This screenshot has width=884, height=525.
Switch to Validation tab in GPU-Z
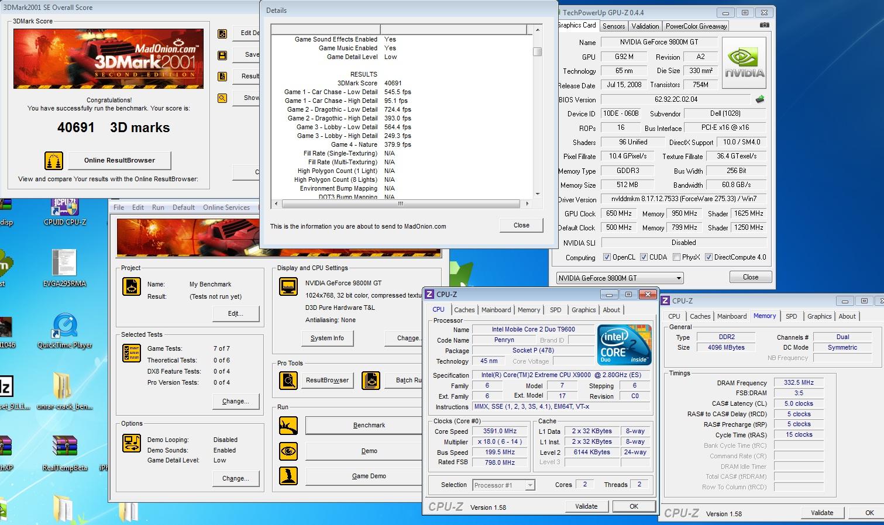[x=645, y=26]
